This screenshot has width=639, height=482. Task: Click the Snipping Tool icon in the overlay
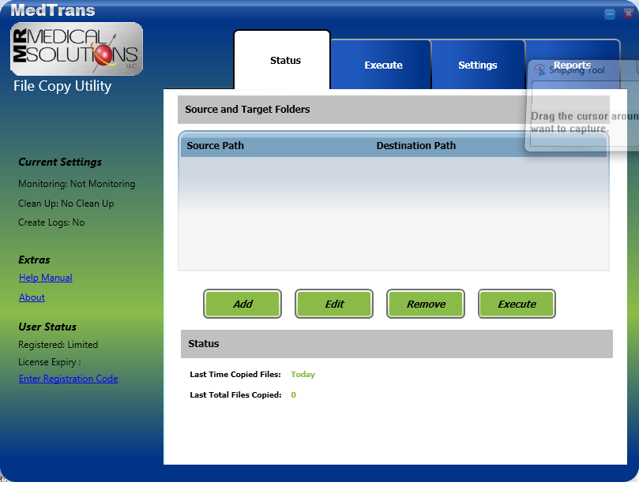[x=539, y=71]
